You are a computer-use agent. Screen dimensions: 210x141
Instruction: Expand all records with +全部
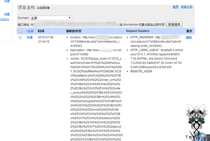[x=30, y=31]
